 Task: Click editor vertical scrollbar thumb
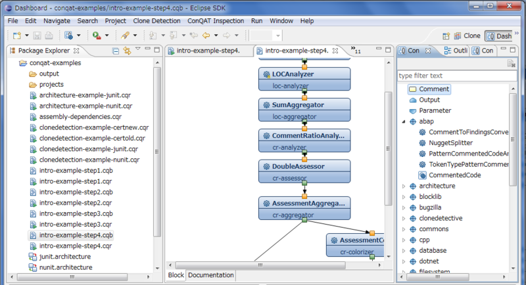click(388, 148)
